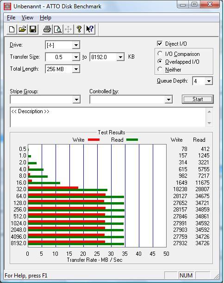This screenshot has width=224, height=283.
Task: Click the four-arrow move icon
Action: pyautogui.click(x=68, y=29)
